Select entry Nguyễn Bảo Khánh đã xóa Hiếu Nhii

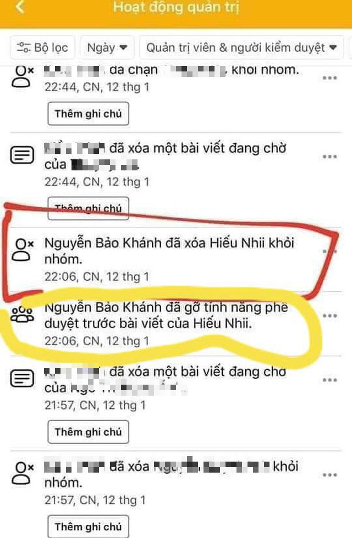[176, 259]
